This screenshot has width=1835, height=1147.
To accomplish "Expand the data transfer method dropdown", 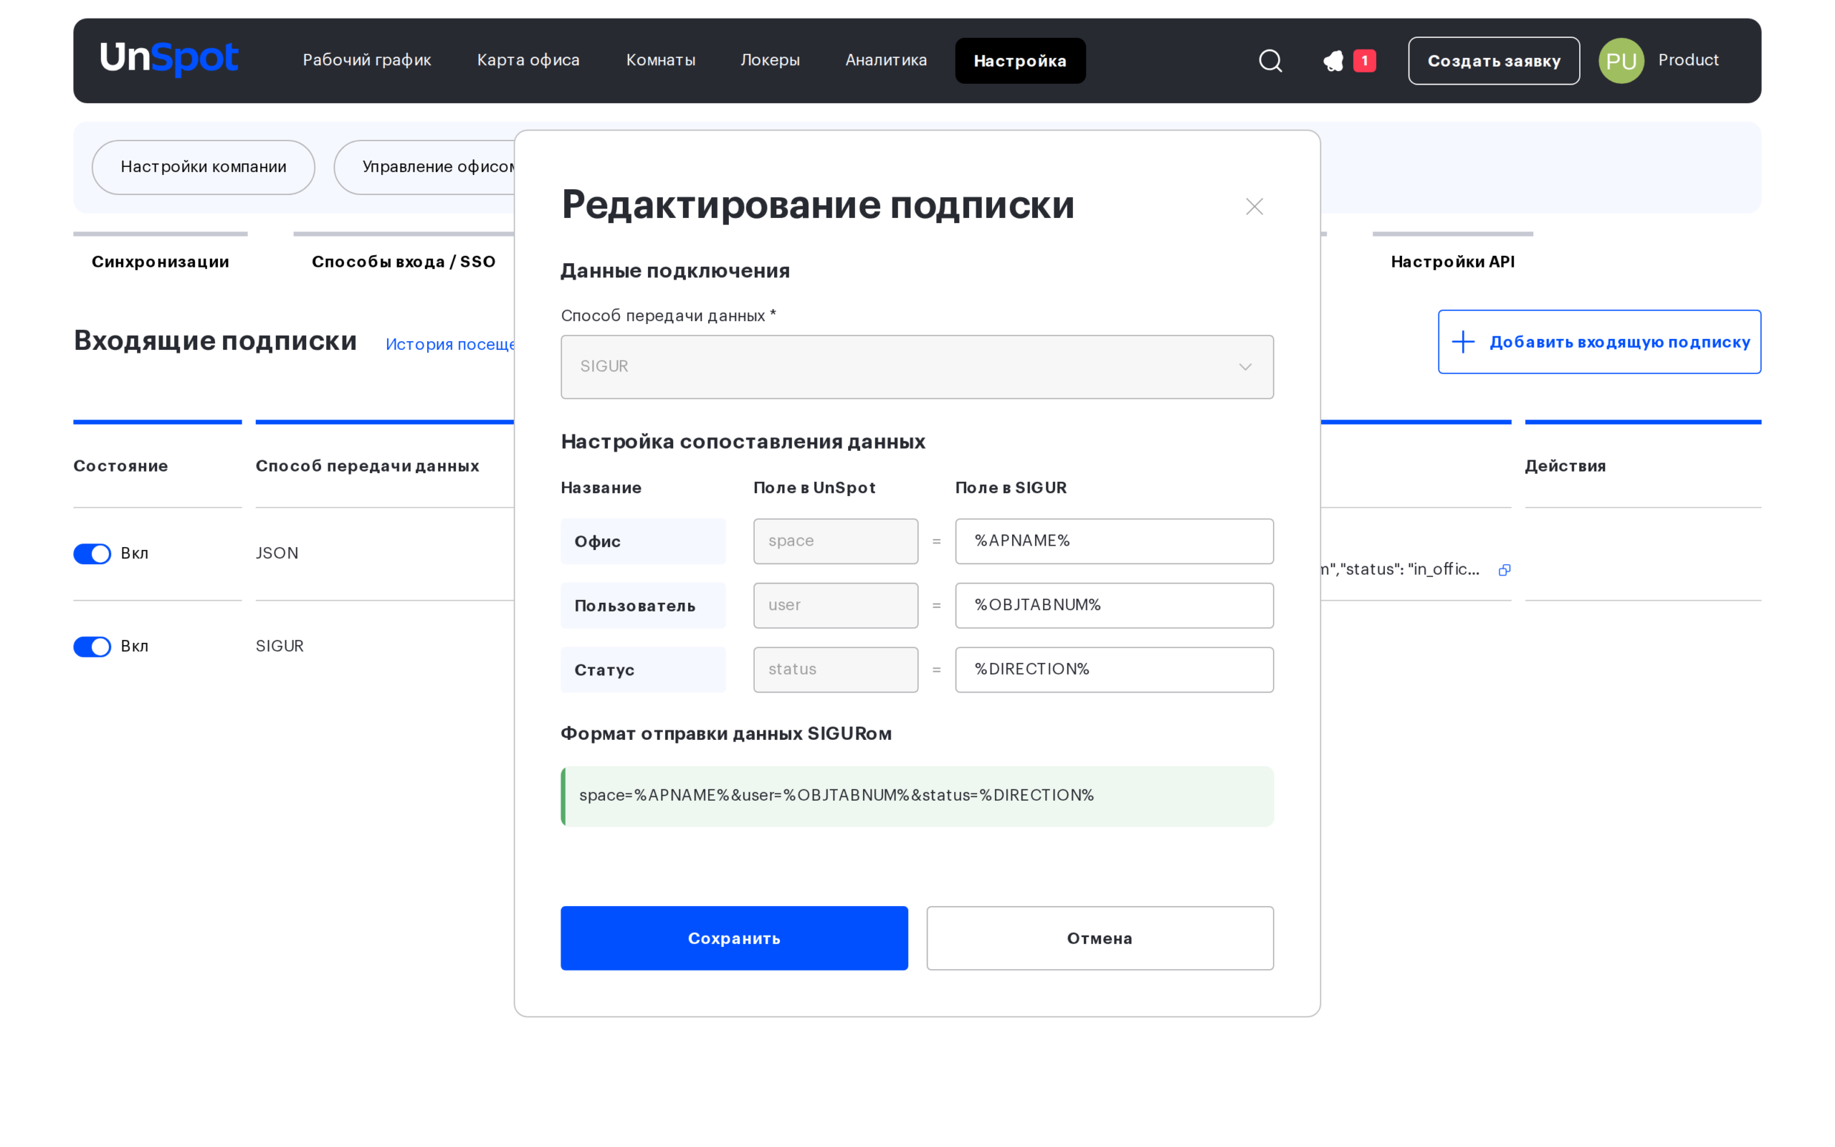I will click(x=917, y=366).
